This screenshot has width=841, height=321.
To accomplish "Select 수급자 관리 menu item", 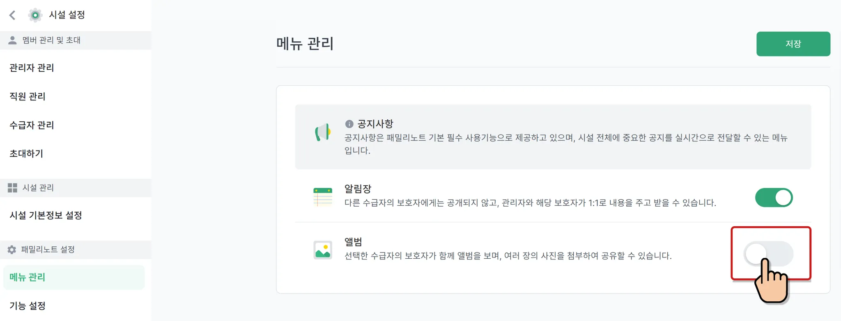I will click(32, 125).
